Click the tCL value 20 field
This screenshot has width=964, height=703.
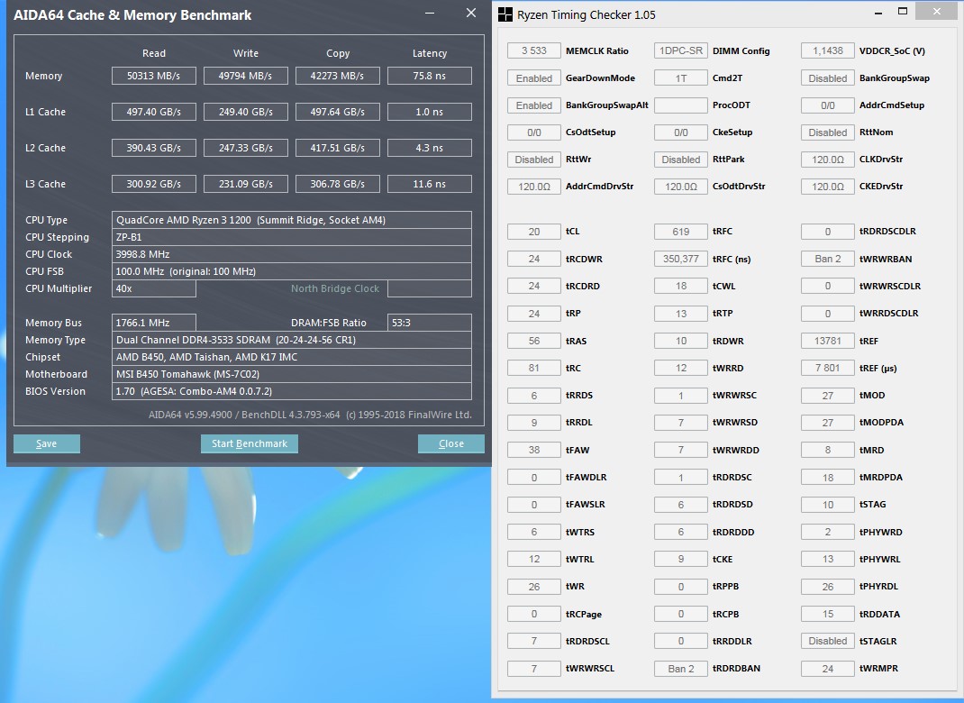pyautogui.click(x=533, y=232)
